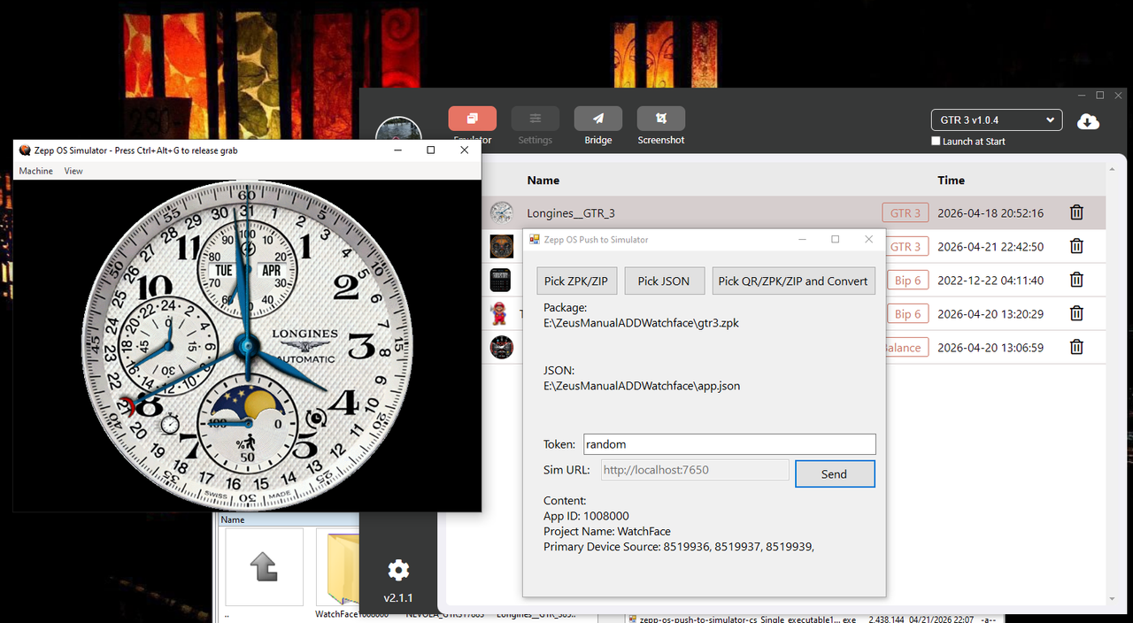Download device image via cloud icon
The image size is (1133, 623).
[x=1088, y=121]
